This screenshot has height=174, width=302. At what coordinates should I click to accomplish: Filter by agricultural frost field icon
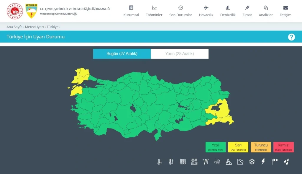pos(194,162)
